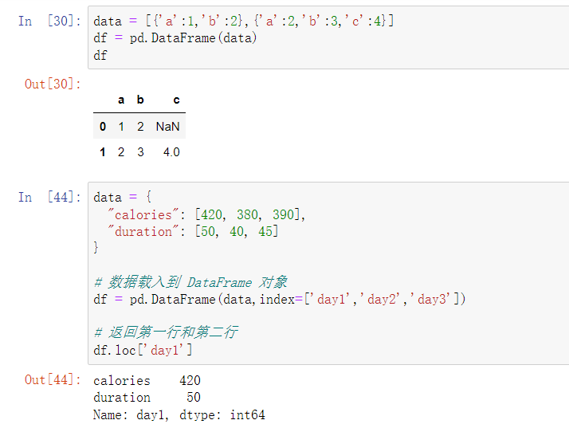Viewport: 569px width, 424px height.
Task: Click the first line of cell 30
Action: coord(243,21)
